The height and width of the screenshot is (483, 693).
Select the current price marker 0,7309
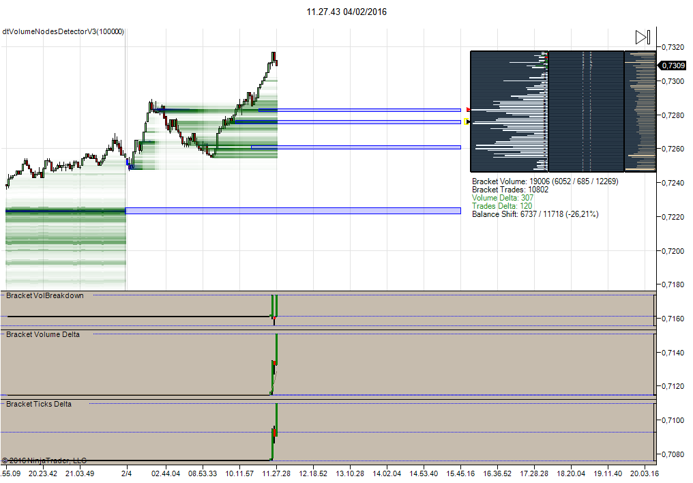click(673, 65)
